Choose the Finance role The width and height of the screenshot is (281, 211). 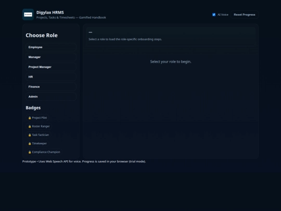coord(51,86)
